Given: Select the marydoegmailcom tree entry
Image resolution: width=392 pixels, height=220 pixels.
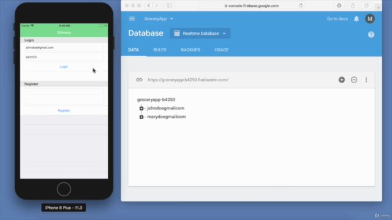Looking at the screenshot, I should [x=166, y=117].
